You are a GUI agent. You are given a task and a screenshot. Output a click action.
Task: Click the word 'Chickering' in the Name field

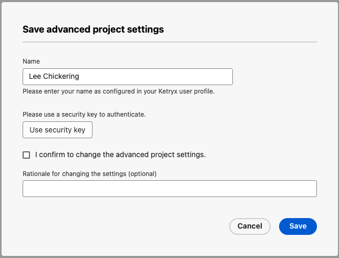[x=61, y=76]
